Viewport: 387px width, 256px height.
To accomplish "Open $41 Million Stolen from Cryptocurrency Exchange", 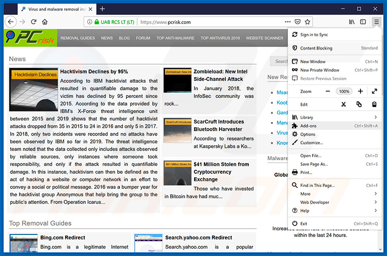I will coord(221,172).
